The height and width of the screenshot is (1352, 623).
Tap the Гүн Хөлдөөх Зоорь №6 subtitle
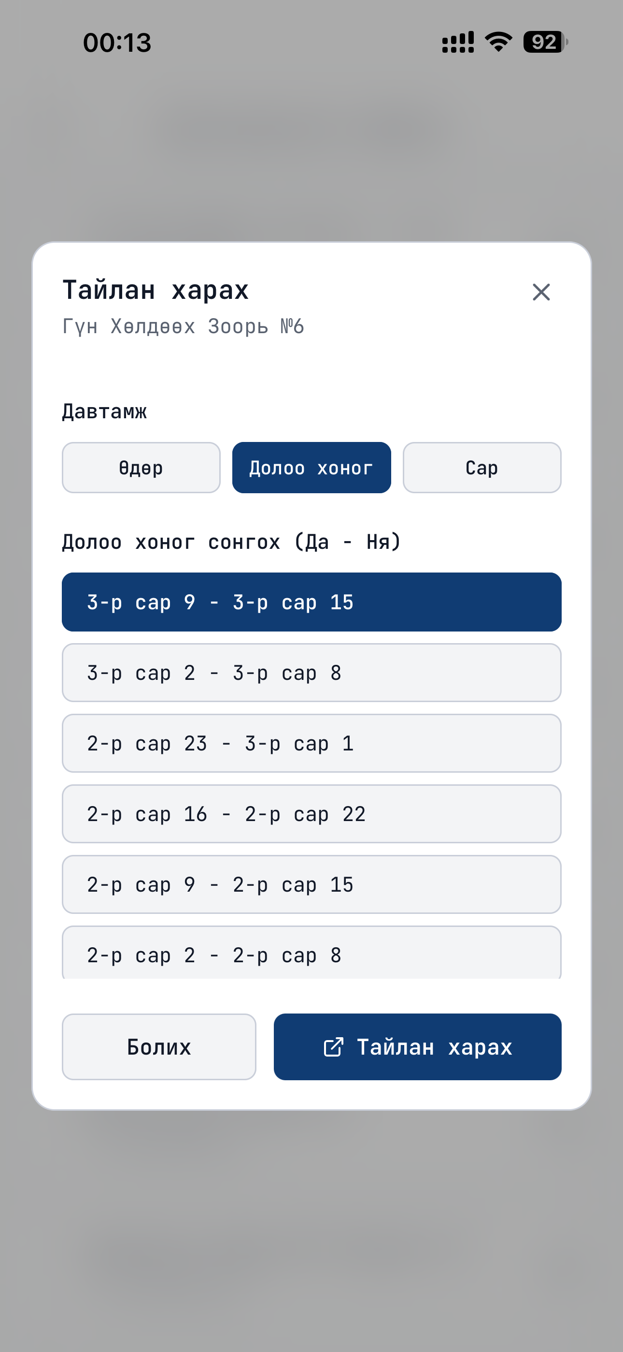click(x=183, y=326)
